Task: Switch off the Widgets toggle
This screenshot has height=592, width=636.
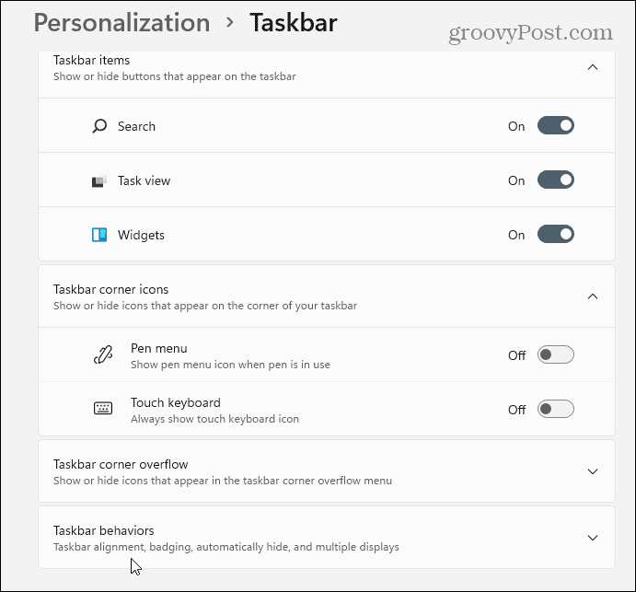Action: (556, 234)
